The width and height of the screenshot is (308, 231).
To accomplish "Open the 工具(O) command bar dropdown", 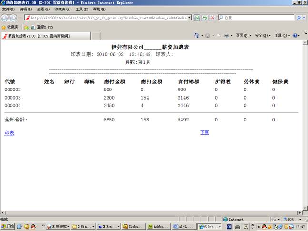I will tap(281, 36).
